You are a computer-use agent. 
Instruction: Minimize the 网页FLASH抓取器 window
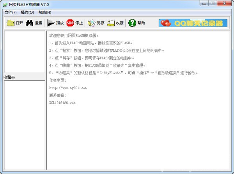tap(204, 3)
